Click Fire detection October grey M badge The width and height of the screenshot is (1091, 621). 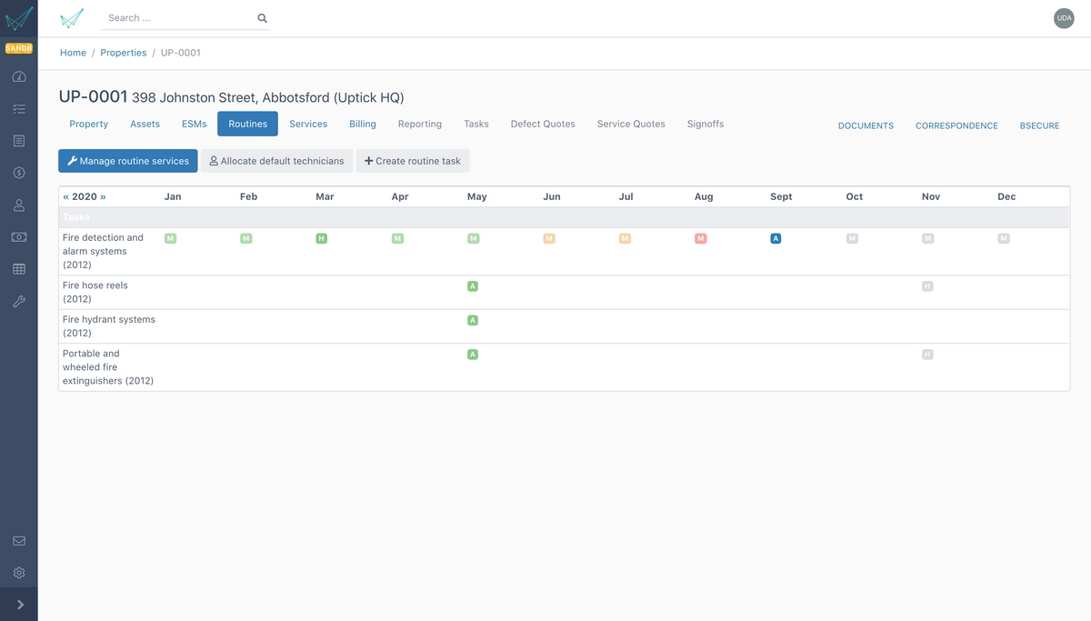pyautogui.click(x=852, y=238)
